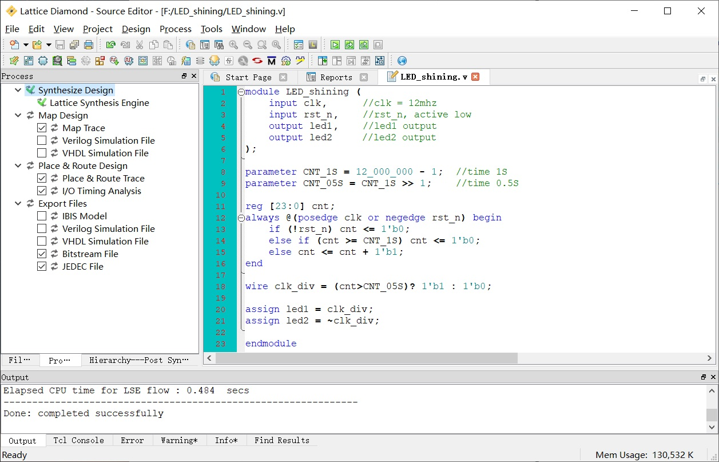719x462 pixels.
Task: Click the Save file toolbar icon
Action: tap(60, 45)
